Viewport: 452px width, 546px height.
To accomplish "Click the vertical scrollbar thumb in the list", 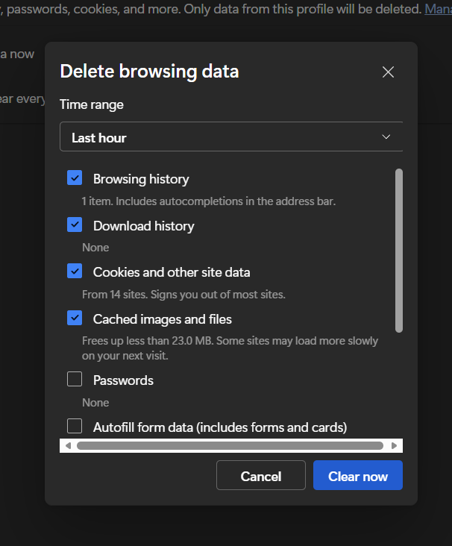I will [x=399, y=250].
